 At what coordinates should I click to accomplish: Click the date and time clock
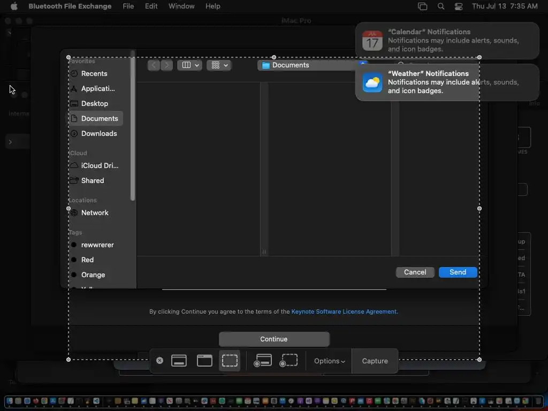505,6
